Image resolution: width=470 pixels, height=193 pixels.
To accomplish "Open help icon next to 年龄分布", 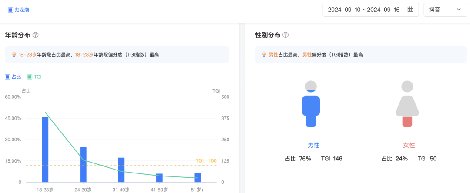I will [36, 35].
